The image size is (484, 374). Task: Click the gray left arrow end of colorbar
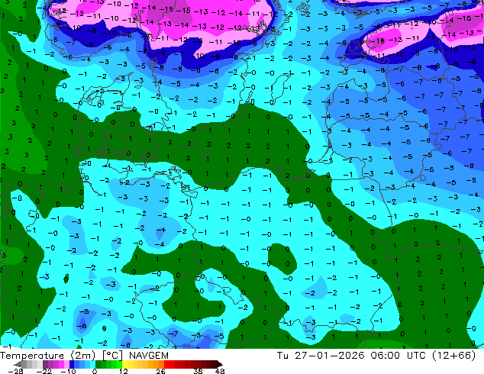pyautogui.click(x=18, y=364)
